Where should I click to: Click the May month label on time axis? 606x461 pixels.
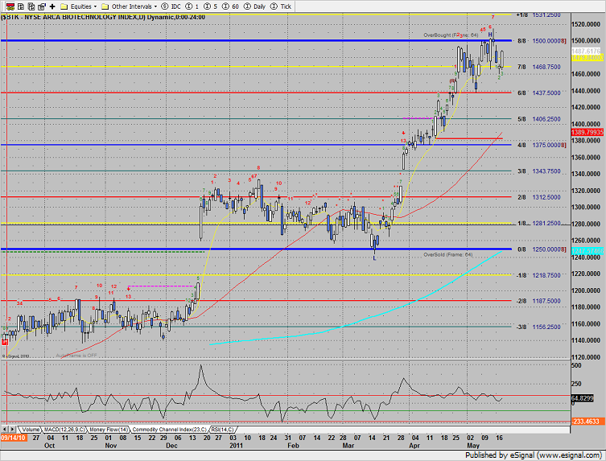click(473, 446)
